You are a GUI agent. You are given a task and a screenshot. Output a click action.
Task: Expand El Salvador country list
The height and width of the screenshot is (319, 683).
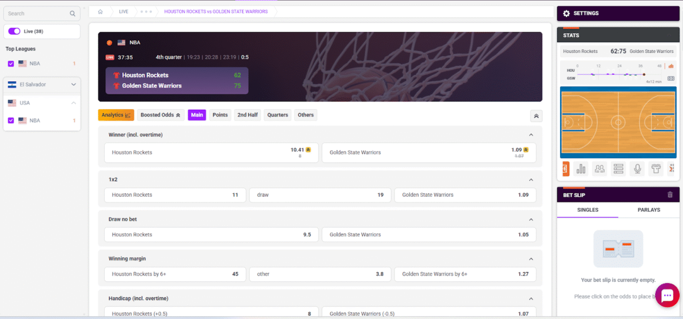click(x=73, y=85)
